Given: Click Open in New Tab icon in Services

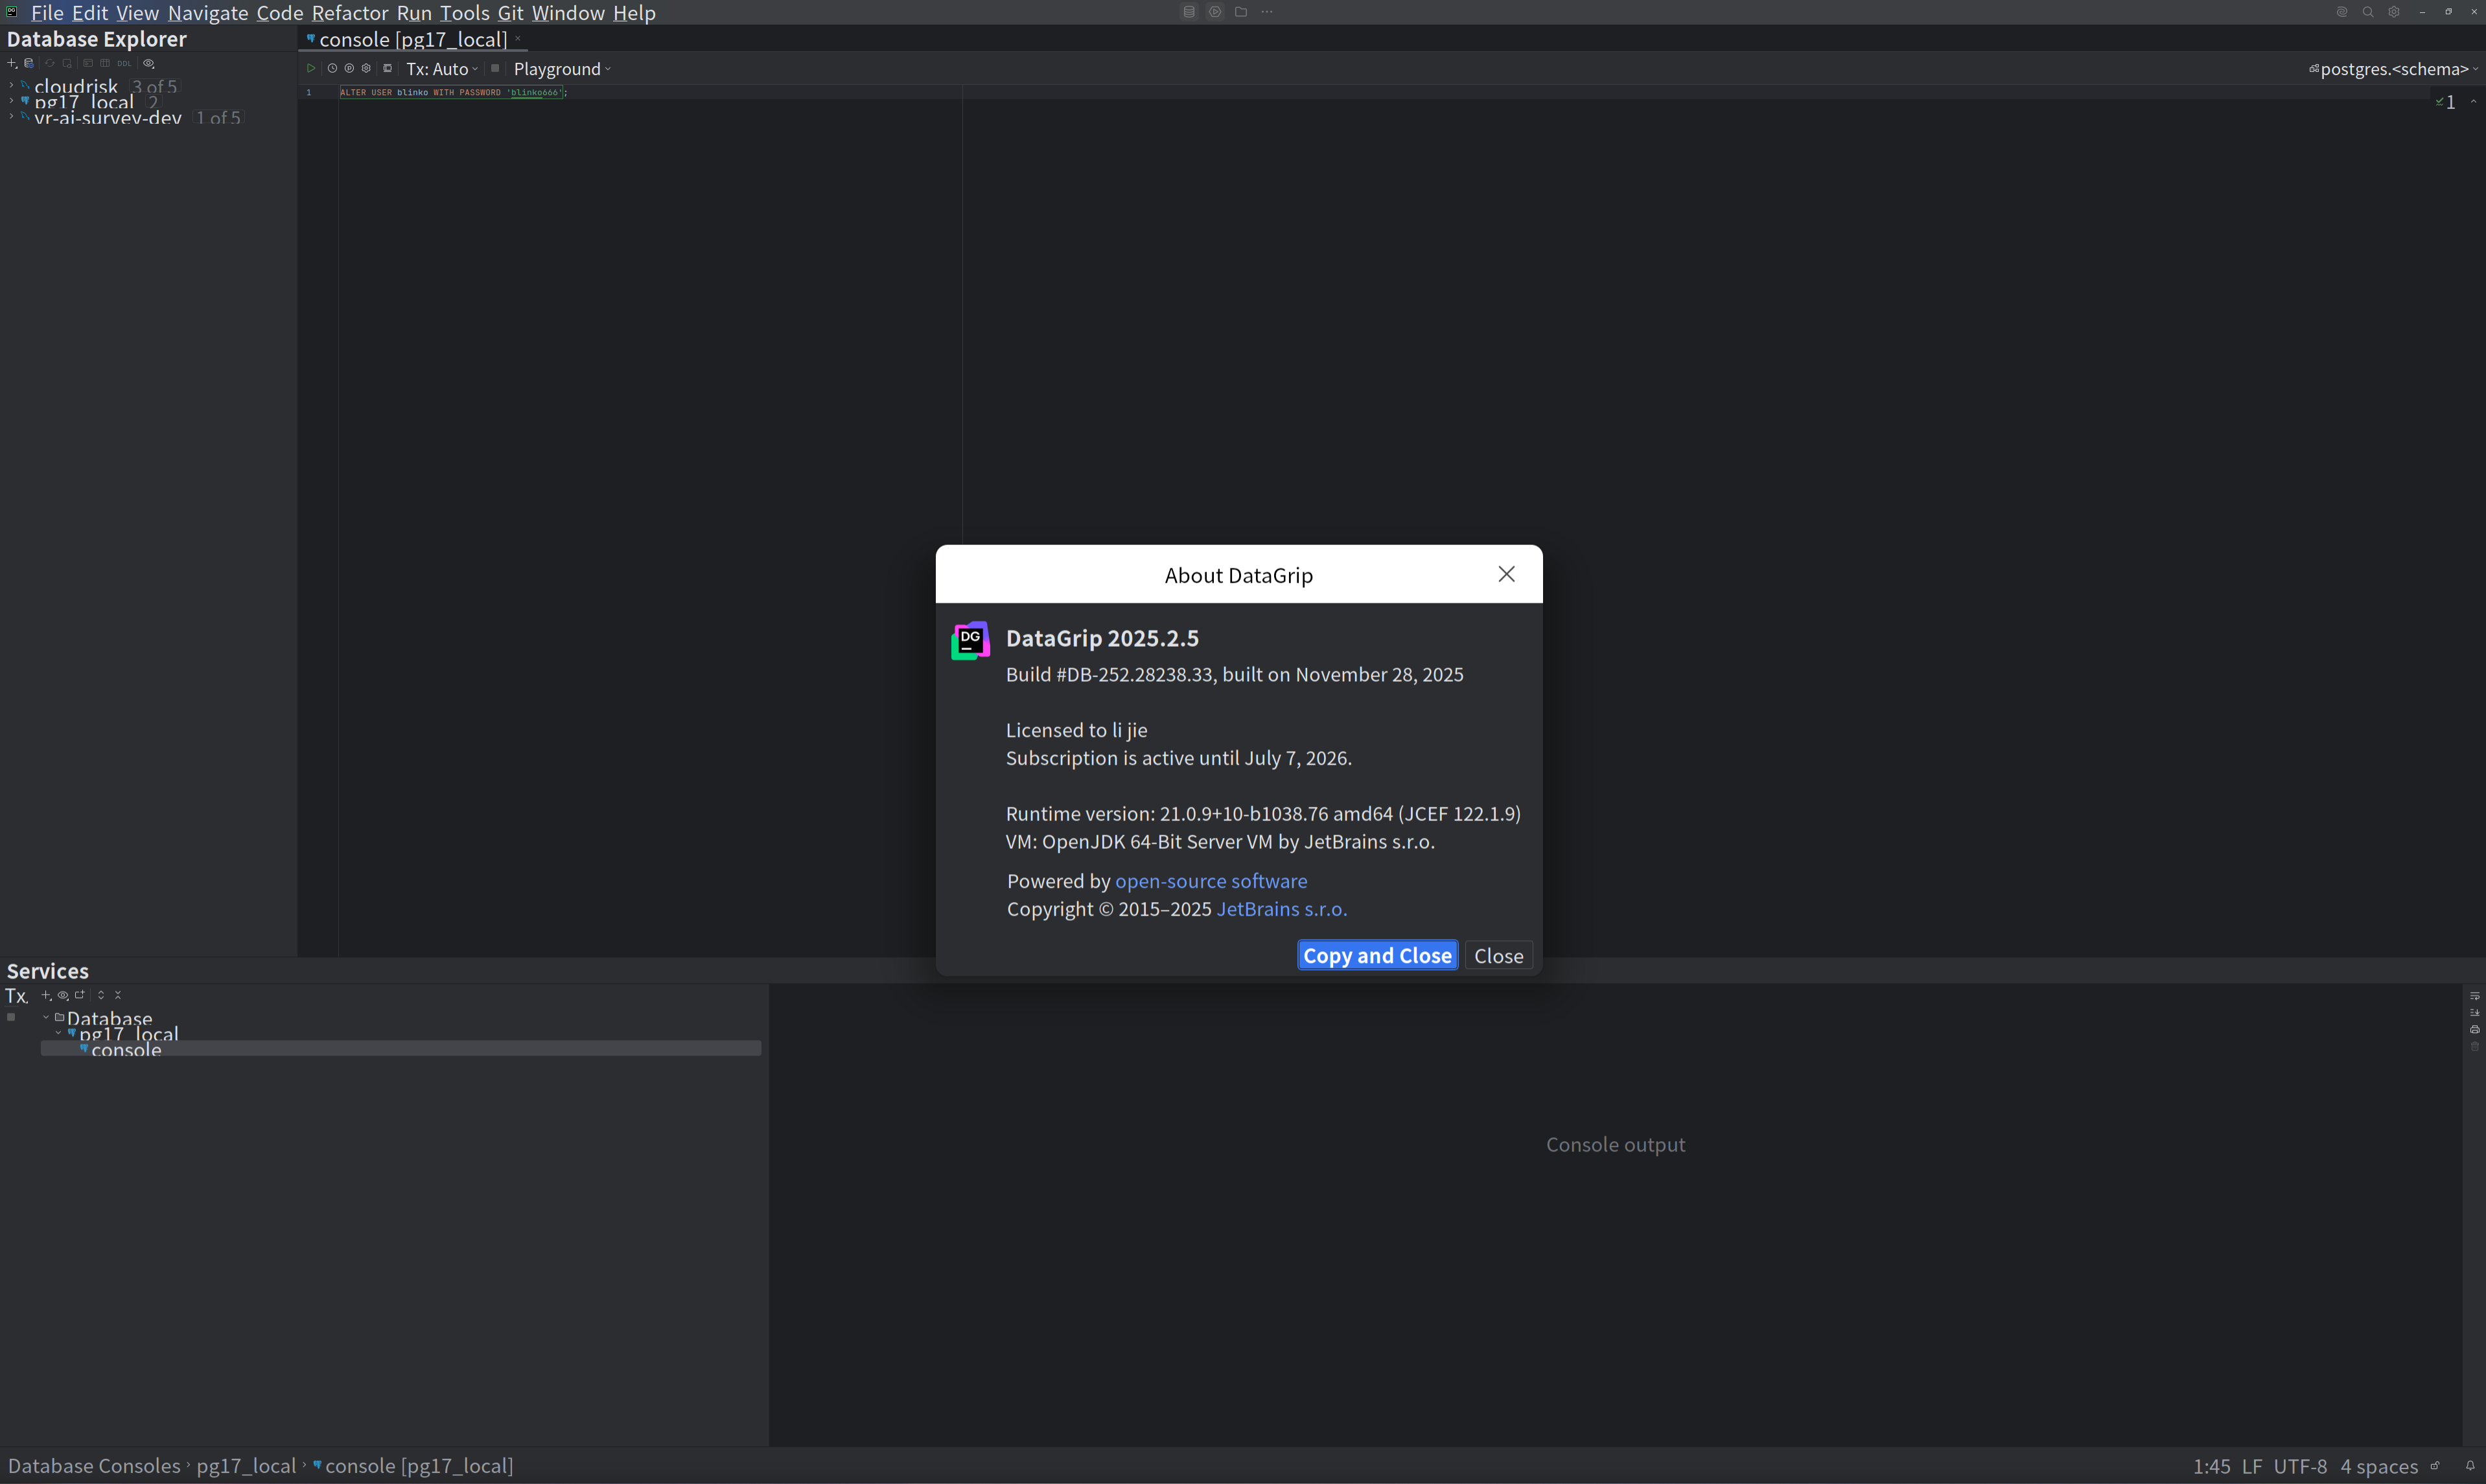Looking at the screenshot, I should tap(80, 995).
